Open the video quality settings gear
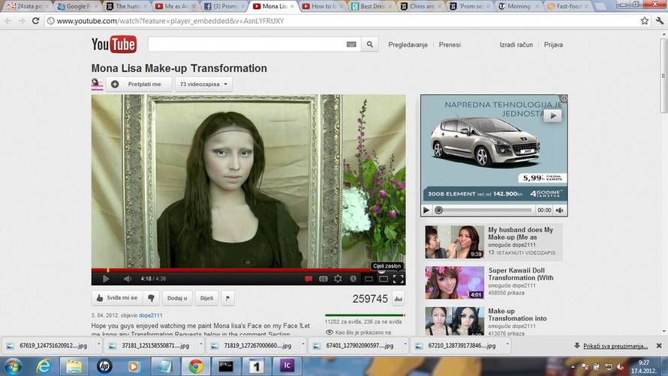Screen dimensions: 668x376 coord(339,279)
